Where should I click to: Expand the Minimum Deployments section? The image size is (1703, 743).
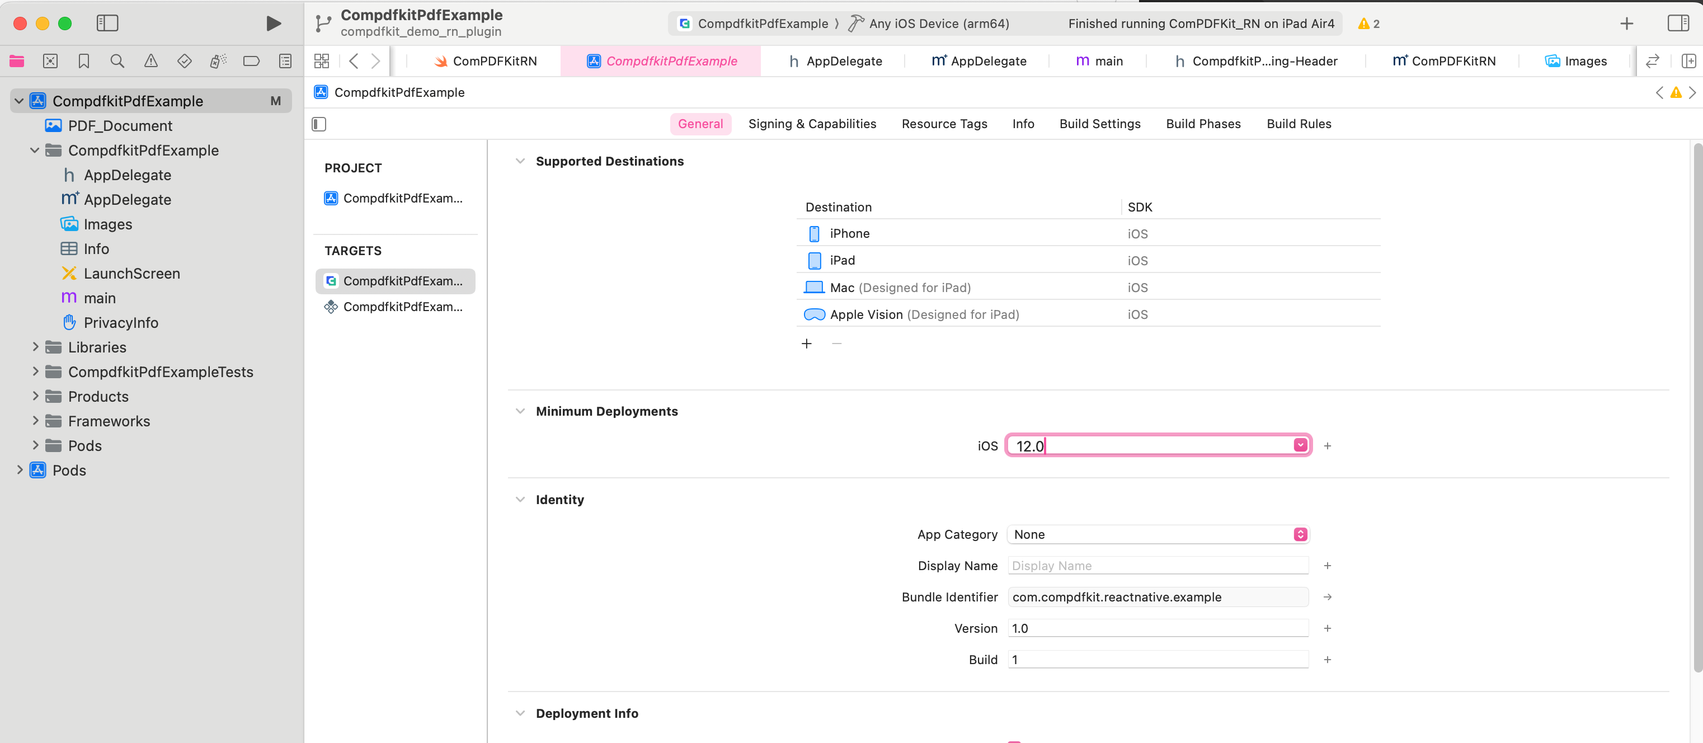[520, 411]
